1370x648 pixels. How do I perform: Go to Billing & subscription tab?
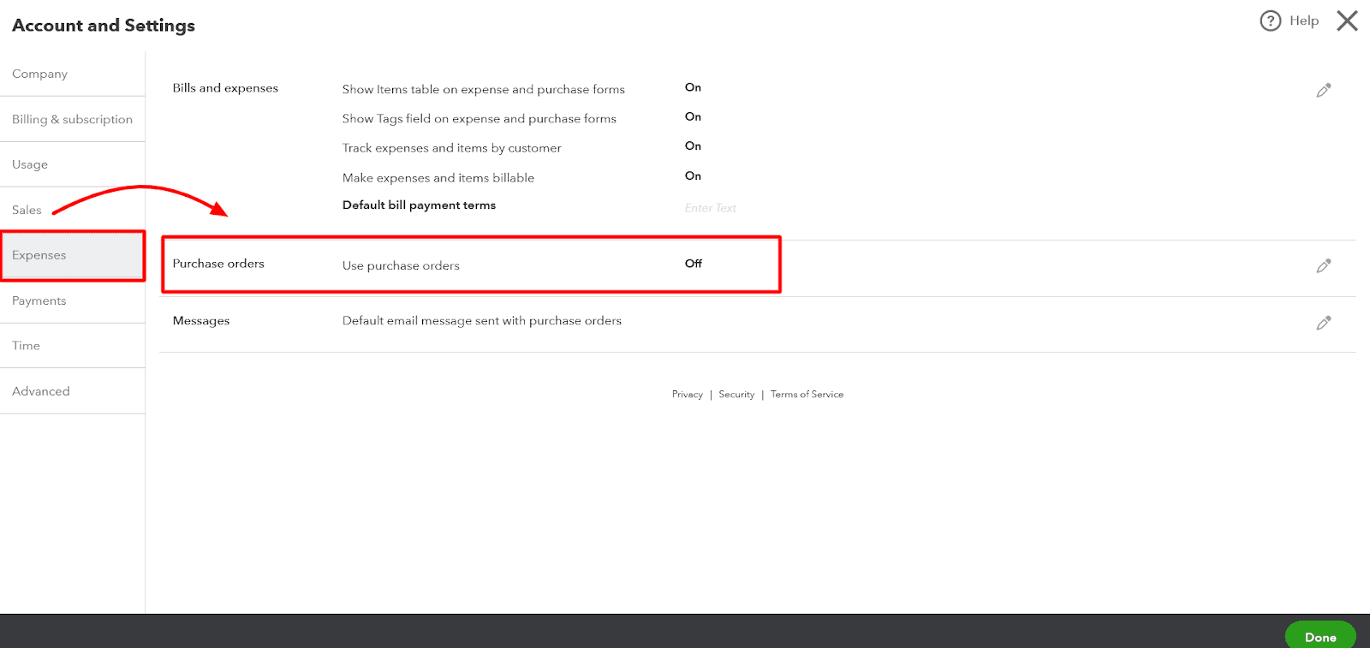pos(73,119)
